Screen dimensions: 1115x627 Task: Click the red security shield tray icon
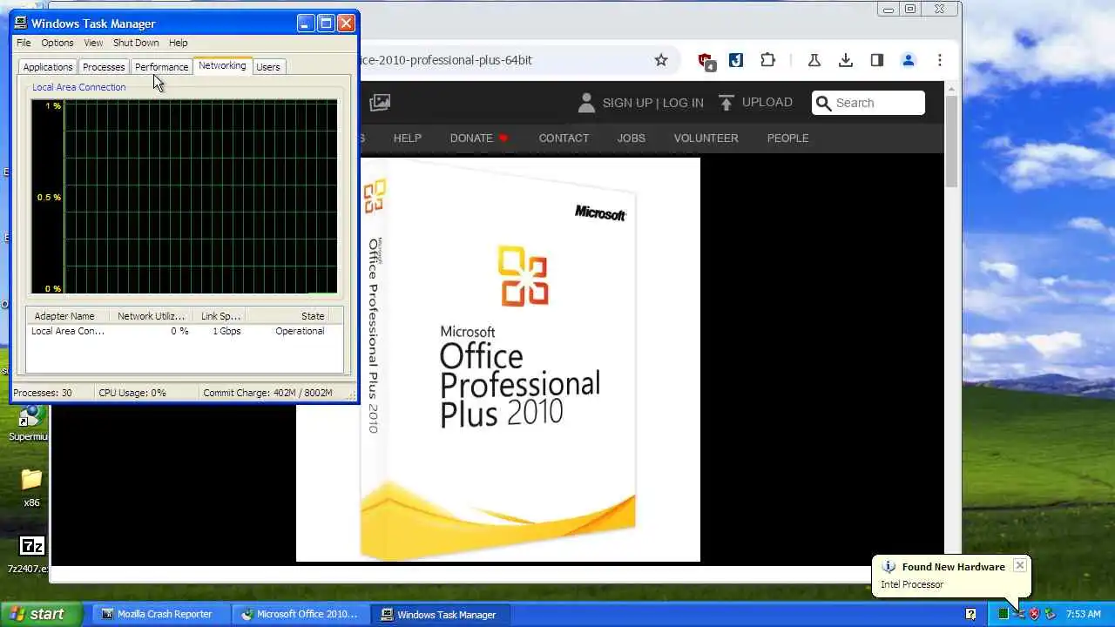coord(1034,614)
